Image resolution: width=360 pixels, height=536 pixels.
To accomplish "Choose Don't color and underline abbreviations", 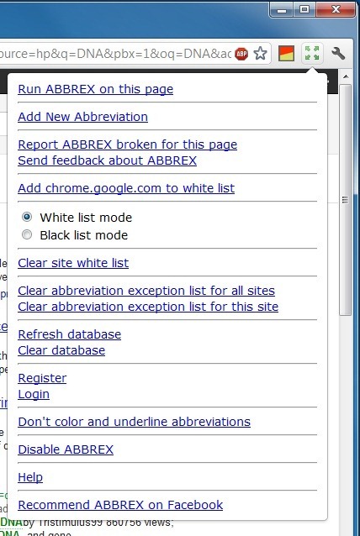I will pos(134,423).
